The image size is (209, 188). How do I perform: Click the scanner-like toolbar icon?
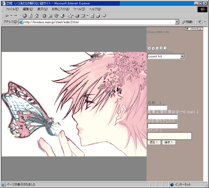[x=98, y=16]
